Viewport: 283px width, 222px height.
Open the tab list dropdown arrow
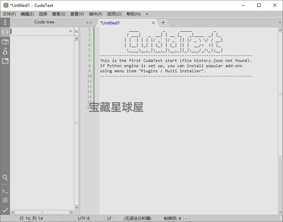pos(280,23)
